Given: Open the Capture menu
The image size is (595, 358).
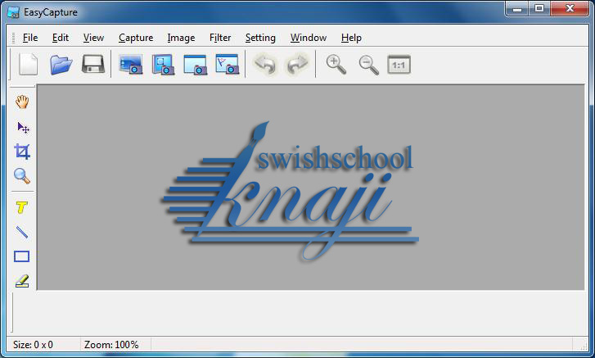Looking at the screenshot, I should [135, 38].
